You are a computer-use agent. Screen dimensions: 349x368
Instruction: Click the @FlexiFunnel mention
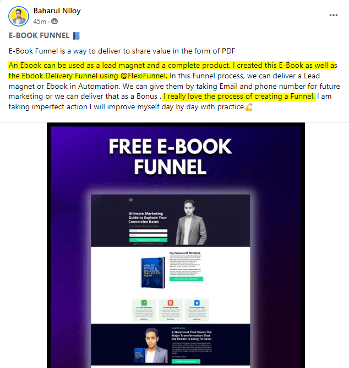144,76
